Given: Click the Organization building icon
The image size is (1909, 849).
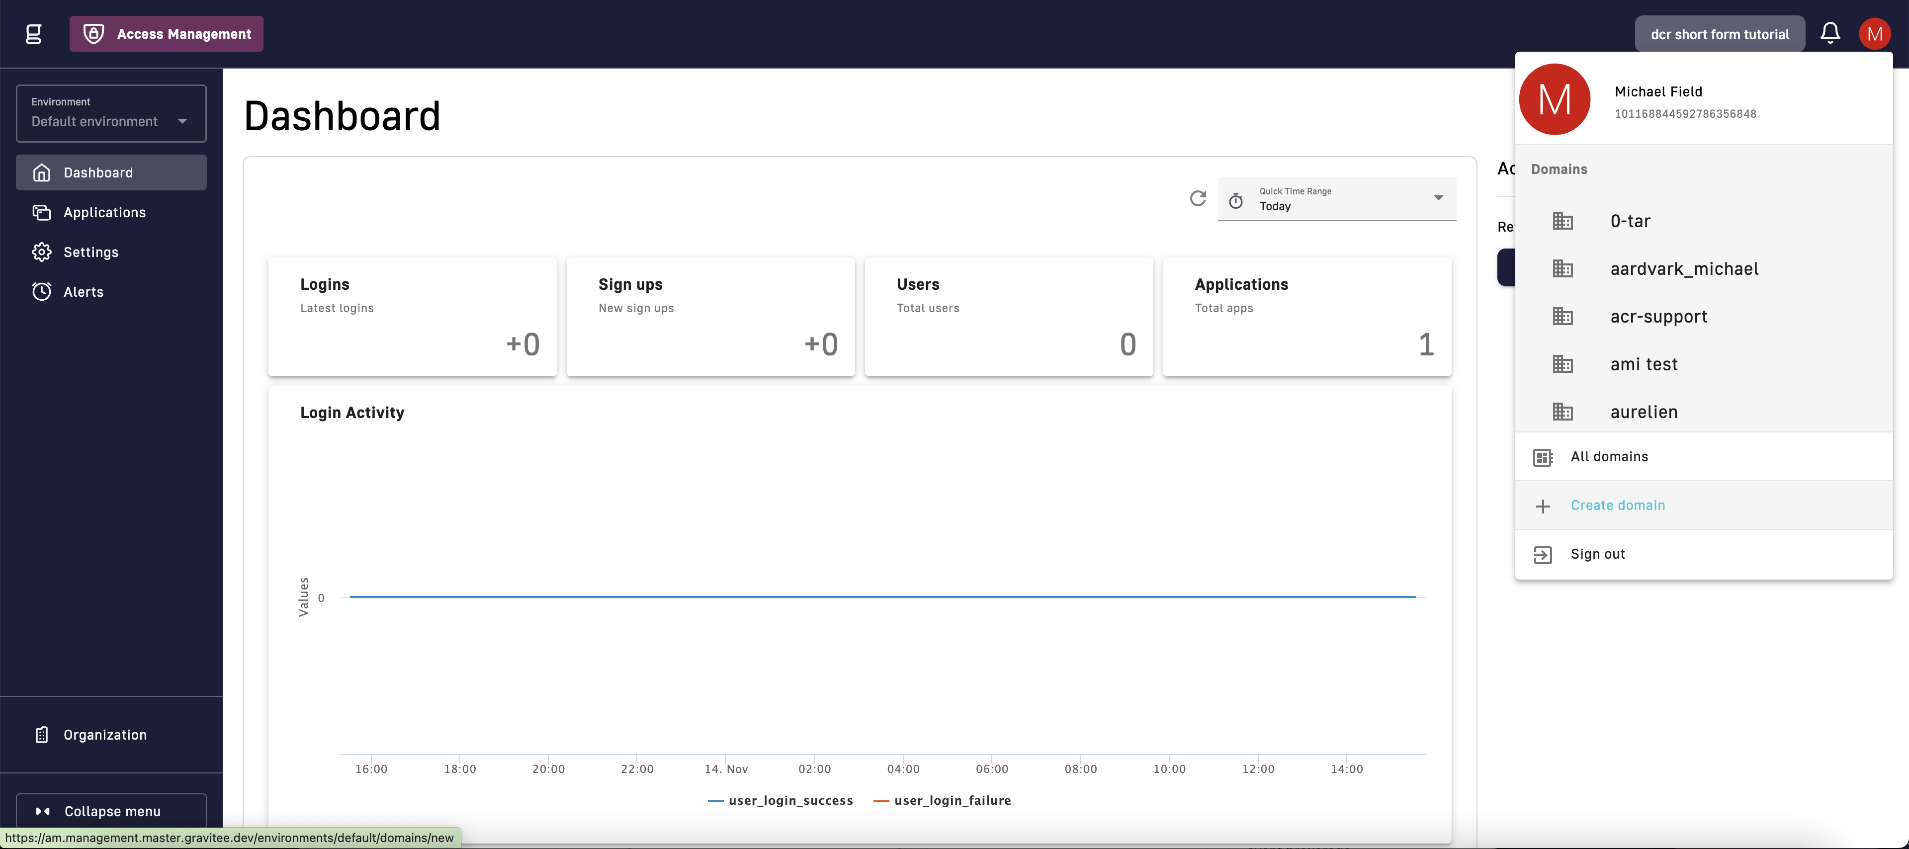Looking at the screenshot, I should point(41,735).
